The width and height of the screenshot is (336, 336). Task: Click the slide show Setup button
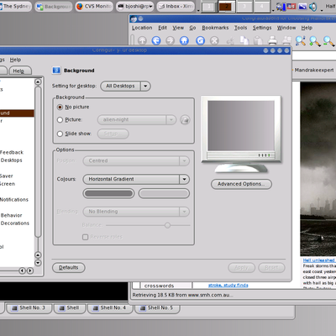point(113,134)
